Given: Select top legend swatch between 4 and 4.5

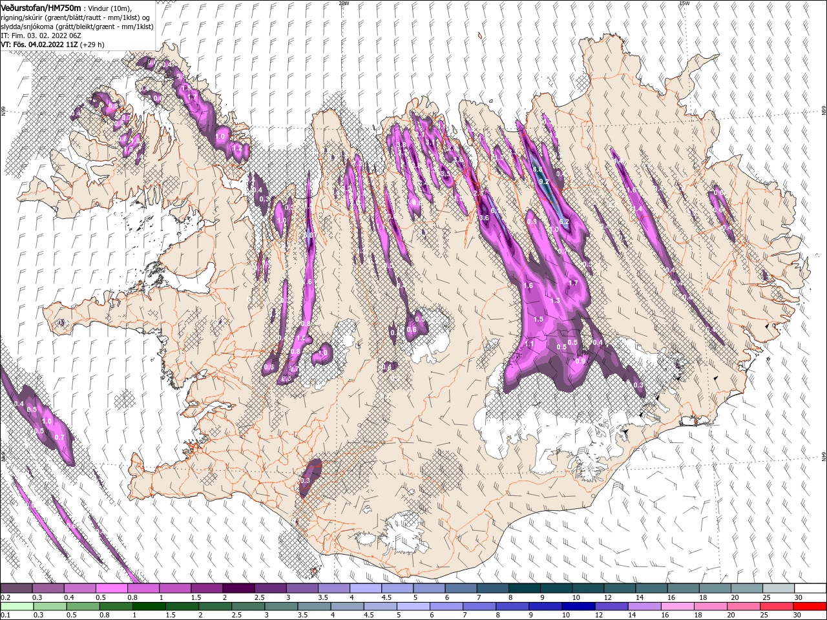Looking at the screenshot, I should (365, 588).
